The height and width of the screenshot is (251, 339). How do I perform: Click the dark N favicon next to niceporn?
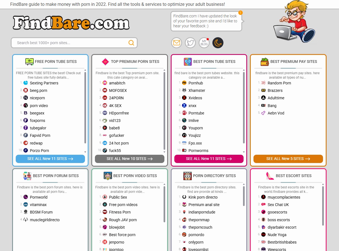click(26, 98)
